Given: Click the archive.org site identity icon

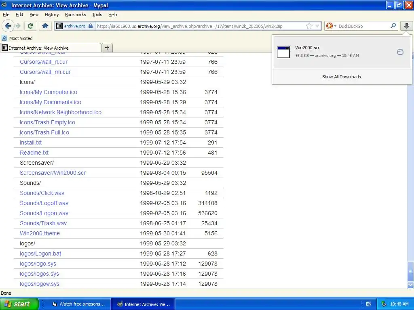Looking at the screenshot, I should tap(59, 26).
